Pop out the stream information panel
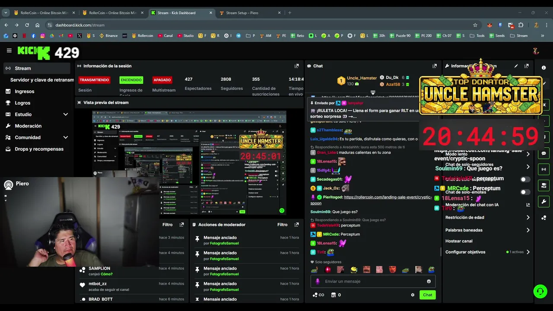553x311 pixels. pyautogui.click(x=526, y=66)
